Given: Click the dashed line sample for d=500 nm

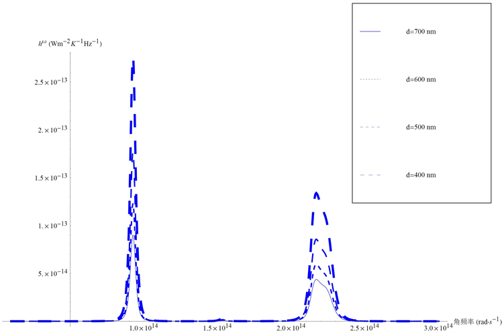Looking at the screenshot, I should tap(370, 127).
